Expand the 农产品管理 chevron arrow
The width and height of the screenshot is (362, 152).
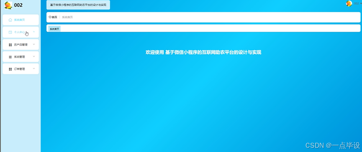34,44
